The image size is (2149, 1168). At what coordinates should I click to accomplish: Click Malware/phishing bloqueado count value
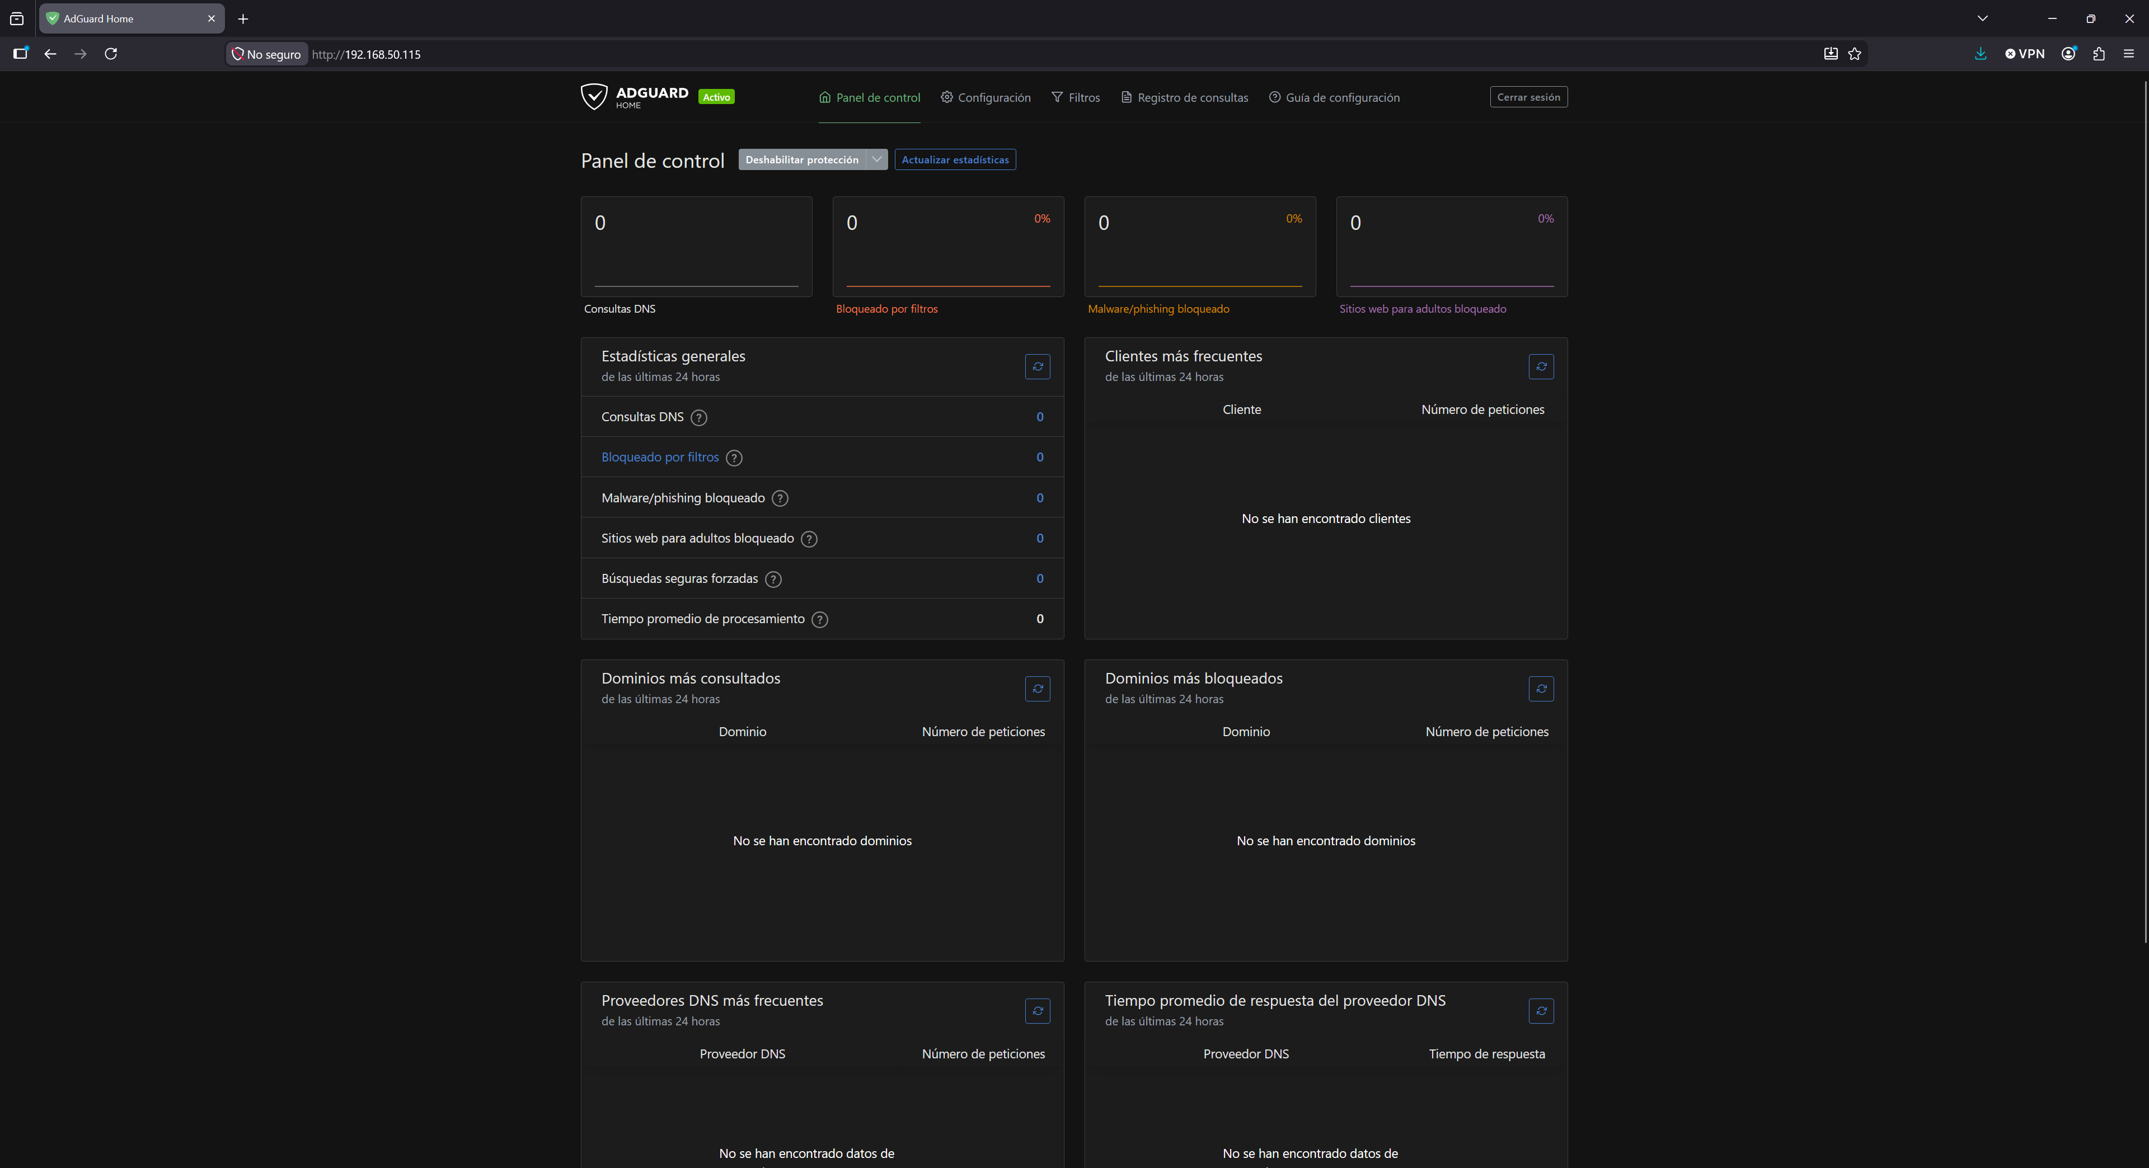[x=1039, y=498]
